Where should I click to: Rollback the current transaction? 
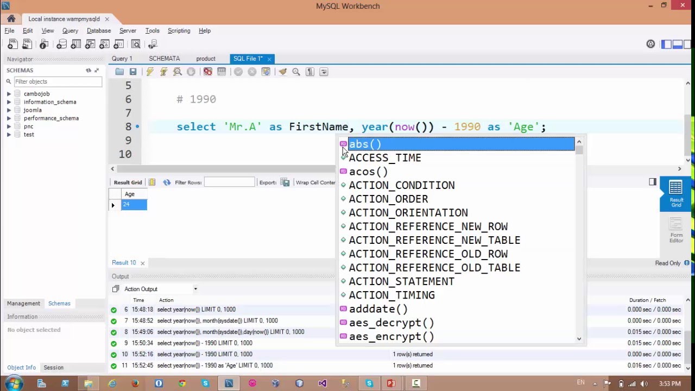(252, 72)
